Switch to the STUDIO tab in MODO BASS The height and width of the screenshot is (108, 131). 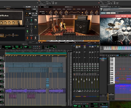point(74,9)
